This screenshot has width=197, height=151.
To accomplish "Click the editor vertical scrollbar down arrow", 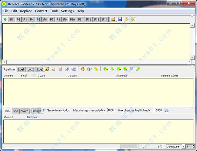I will [x=192, y=58].
